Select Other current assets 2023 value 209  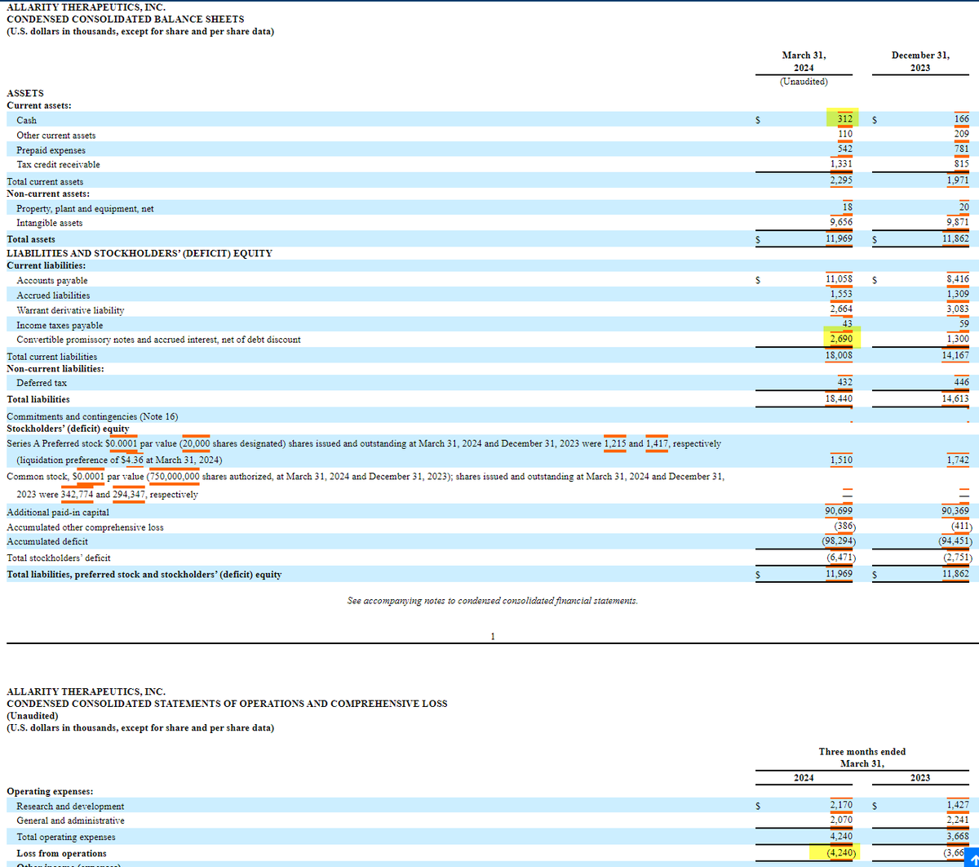[960, 135]
